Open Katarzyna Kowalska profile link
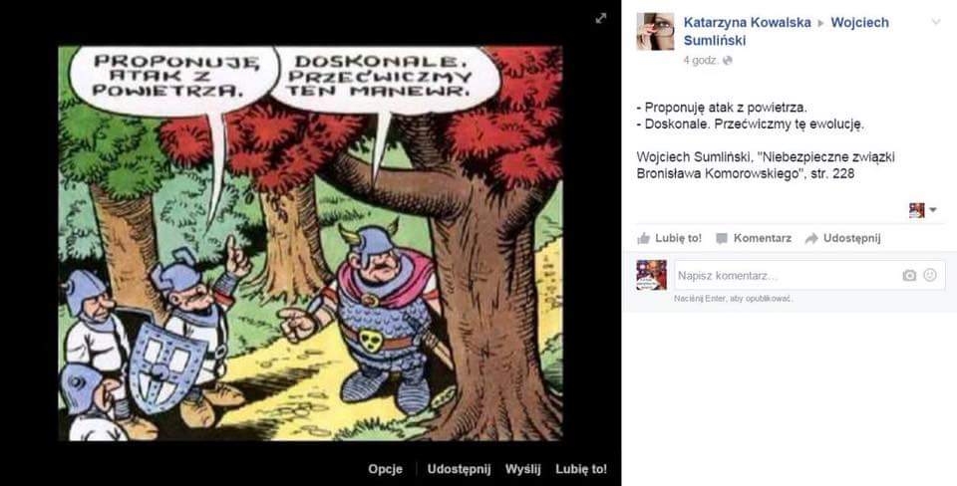 click(747, 23)
